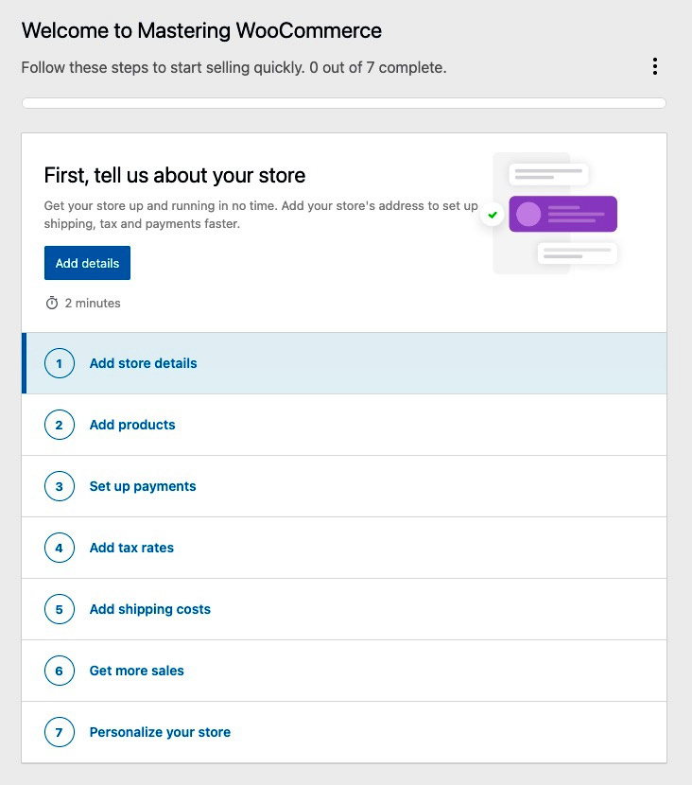692x785 pixels.
Task: Click the Add details button
Action: [x=87, y=263]
